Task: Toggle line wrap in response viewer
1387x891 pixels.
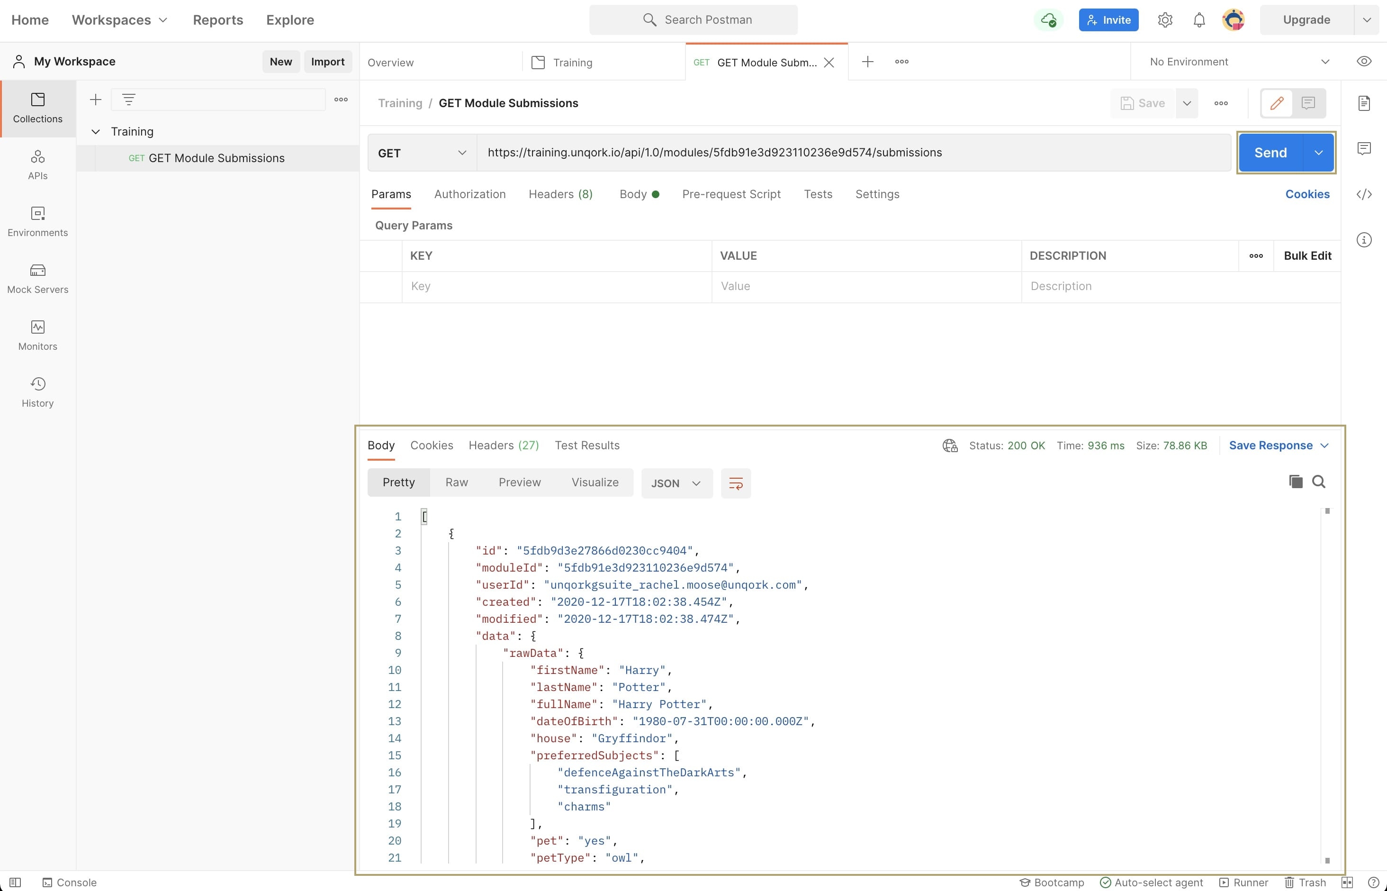Action: pos(735,483)
